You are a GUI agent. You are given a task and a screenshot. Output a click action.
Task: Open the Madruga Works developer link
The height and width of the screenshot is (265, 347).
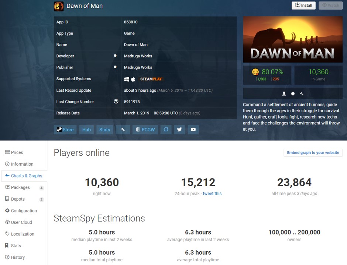138,56
